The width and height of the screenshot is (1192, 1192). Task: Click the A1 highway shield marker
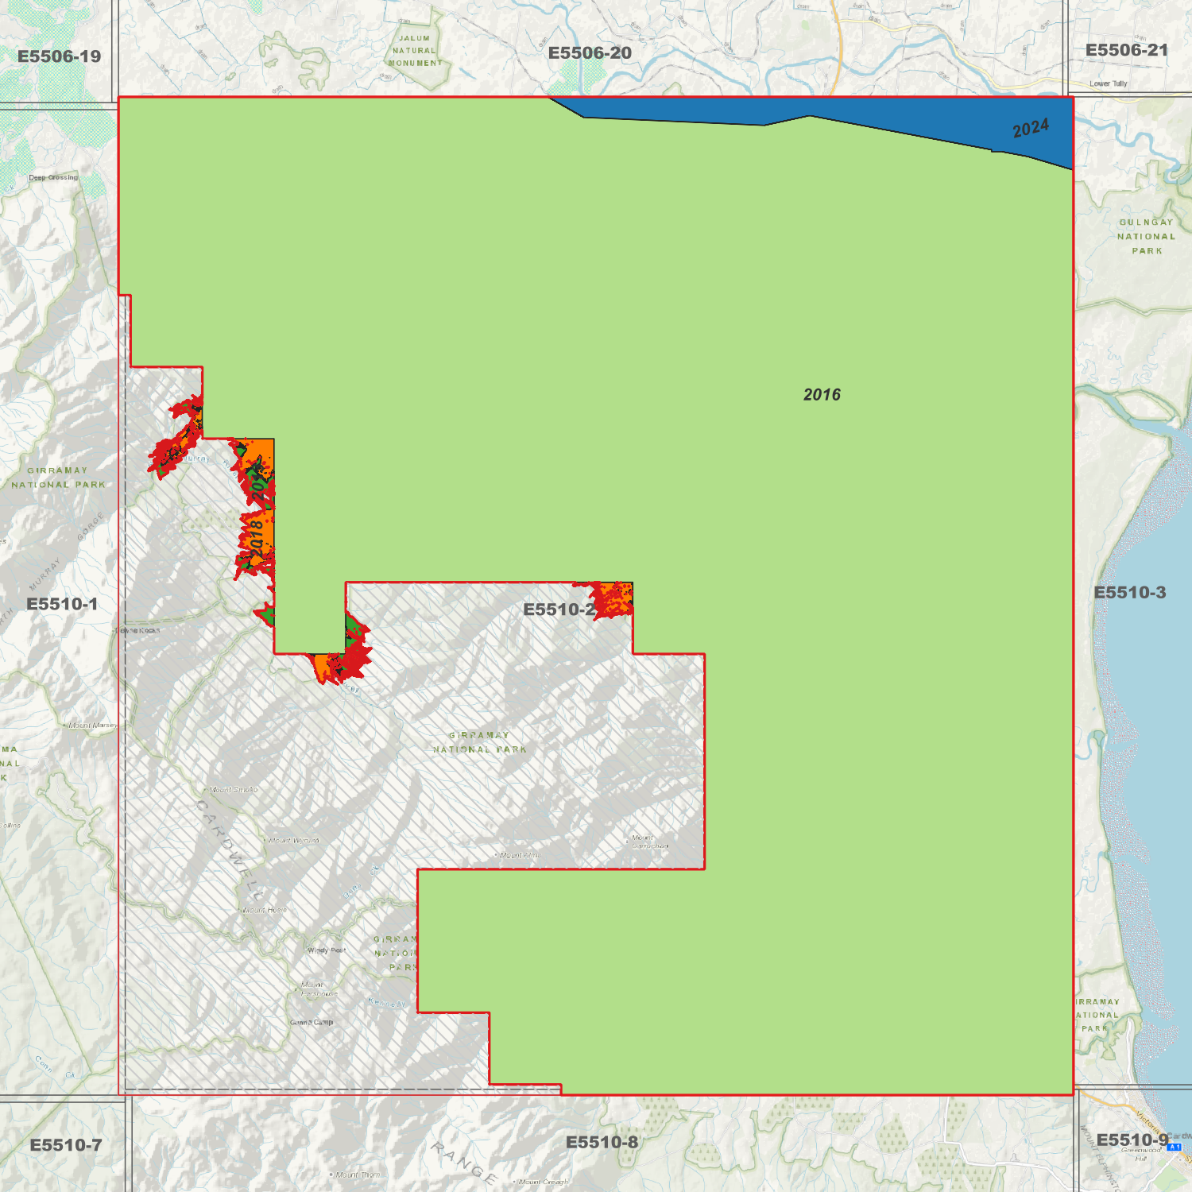pyautogui.click(x=1175, y=1147)
